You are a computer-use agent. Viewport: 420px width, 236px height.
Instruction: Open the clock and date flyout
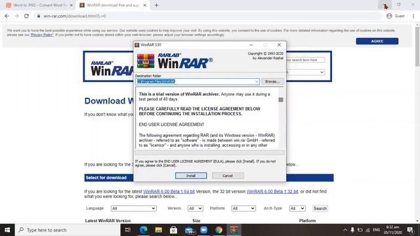click(392, 230)
